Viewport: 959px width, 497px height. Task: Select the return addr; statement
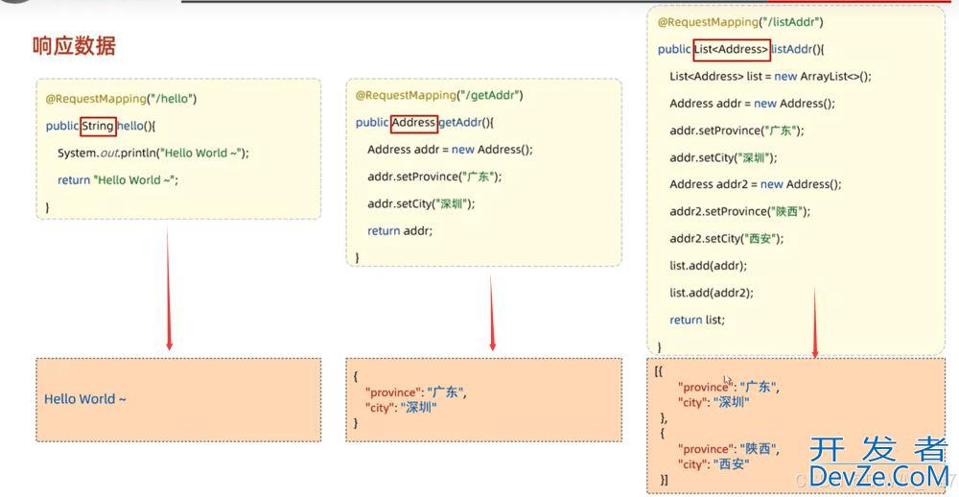[400, 230]
